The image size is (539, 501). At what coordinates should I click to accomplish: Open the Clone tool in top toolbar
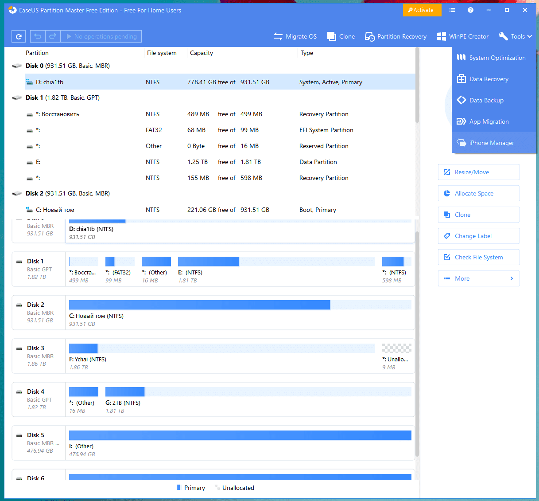(x=341, y=36)
